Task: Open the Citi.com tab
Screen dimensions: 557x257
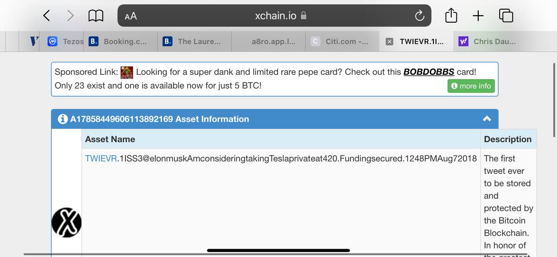Action: [342, 41]
